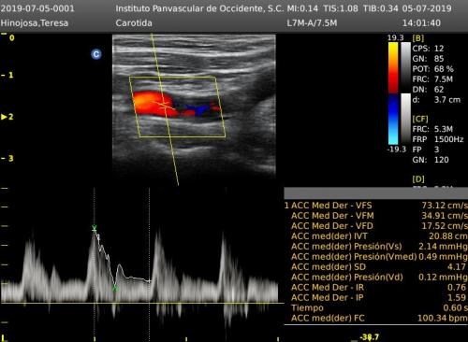This screenshot has width=468, height=342.
Task: Click the yellow color flow box border
Action: pos(177,107)
